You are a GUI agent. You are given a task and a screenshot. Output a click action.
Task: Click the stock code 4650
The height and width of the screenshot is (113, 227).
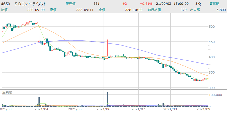[x=5, y=4]
